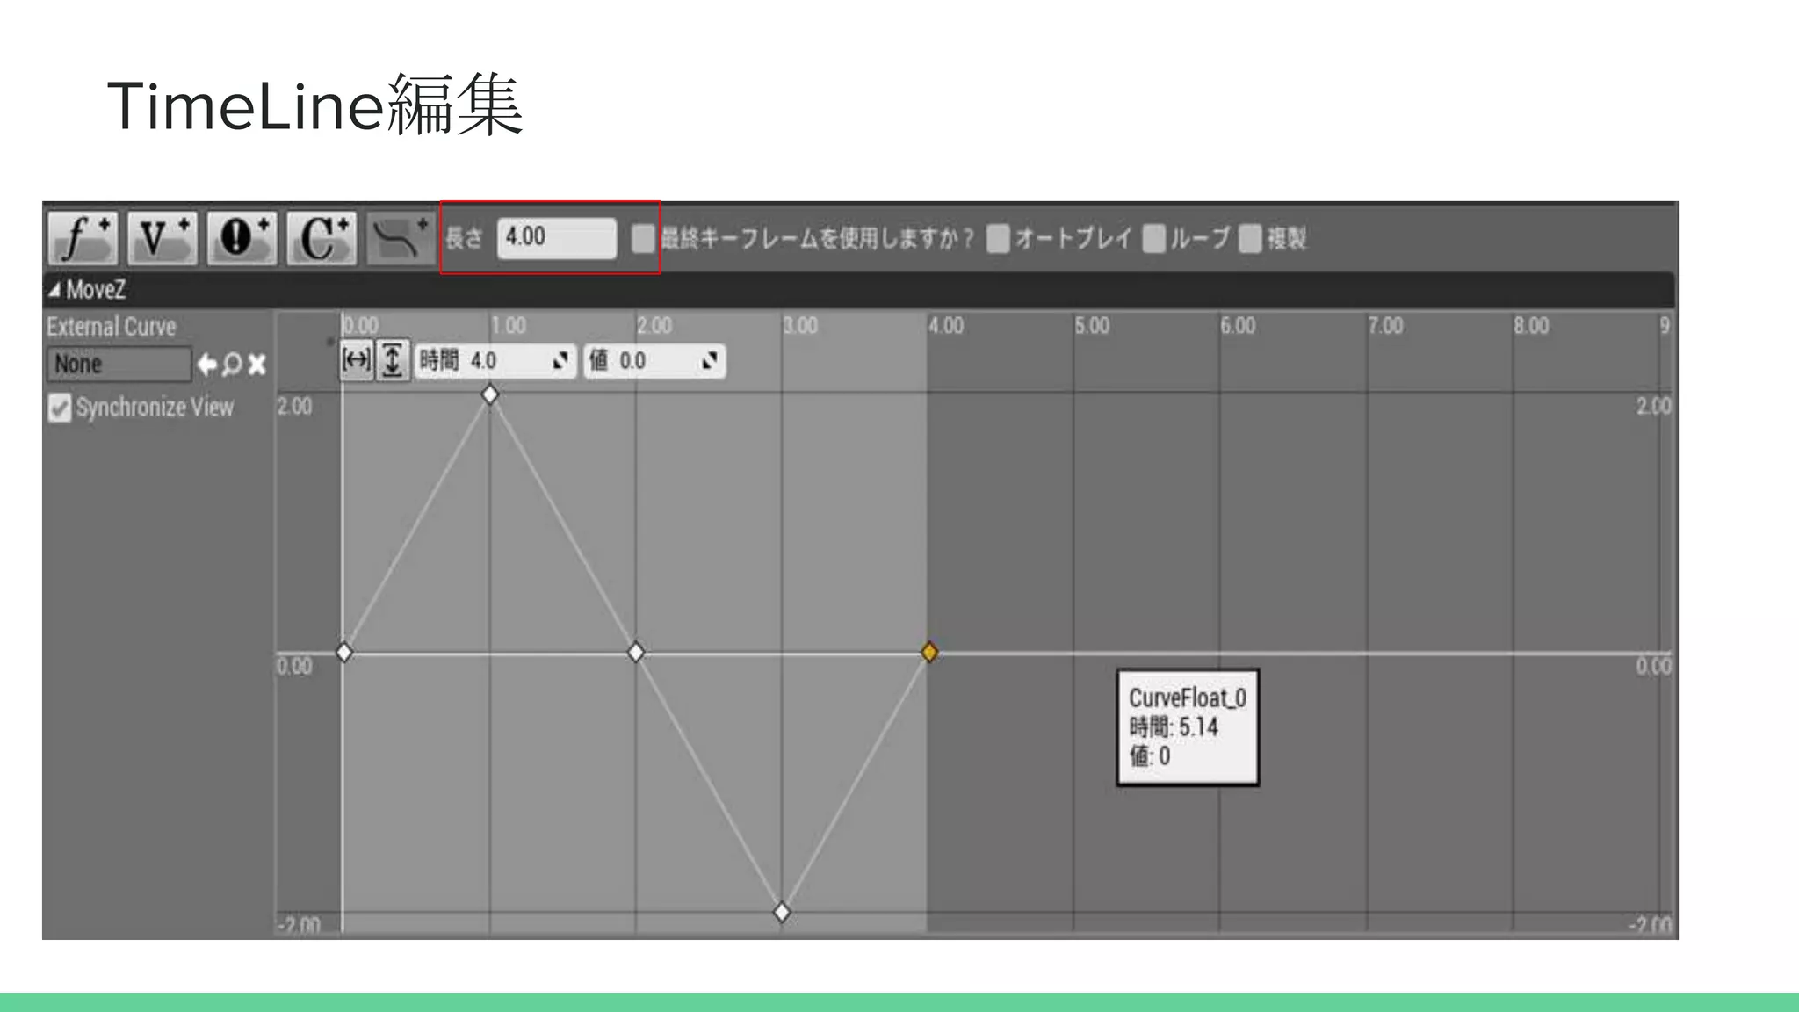Uncheck Synchronize View
The image size is (1799, 1012).
[x=60, y=408]
